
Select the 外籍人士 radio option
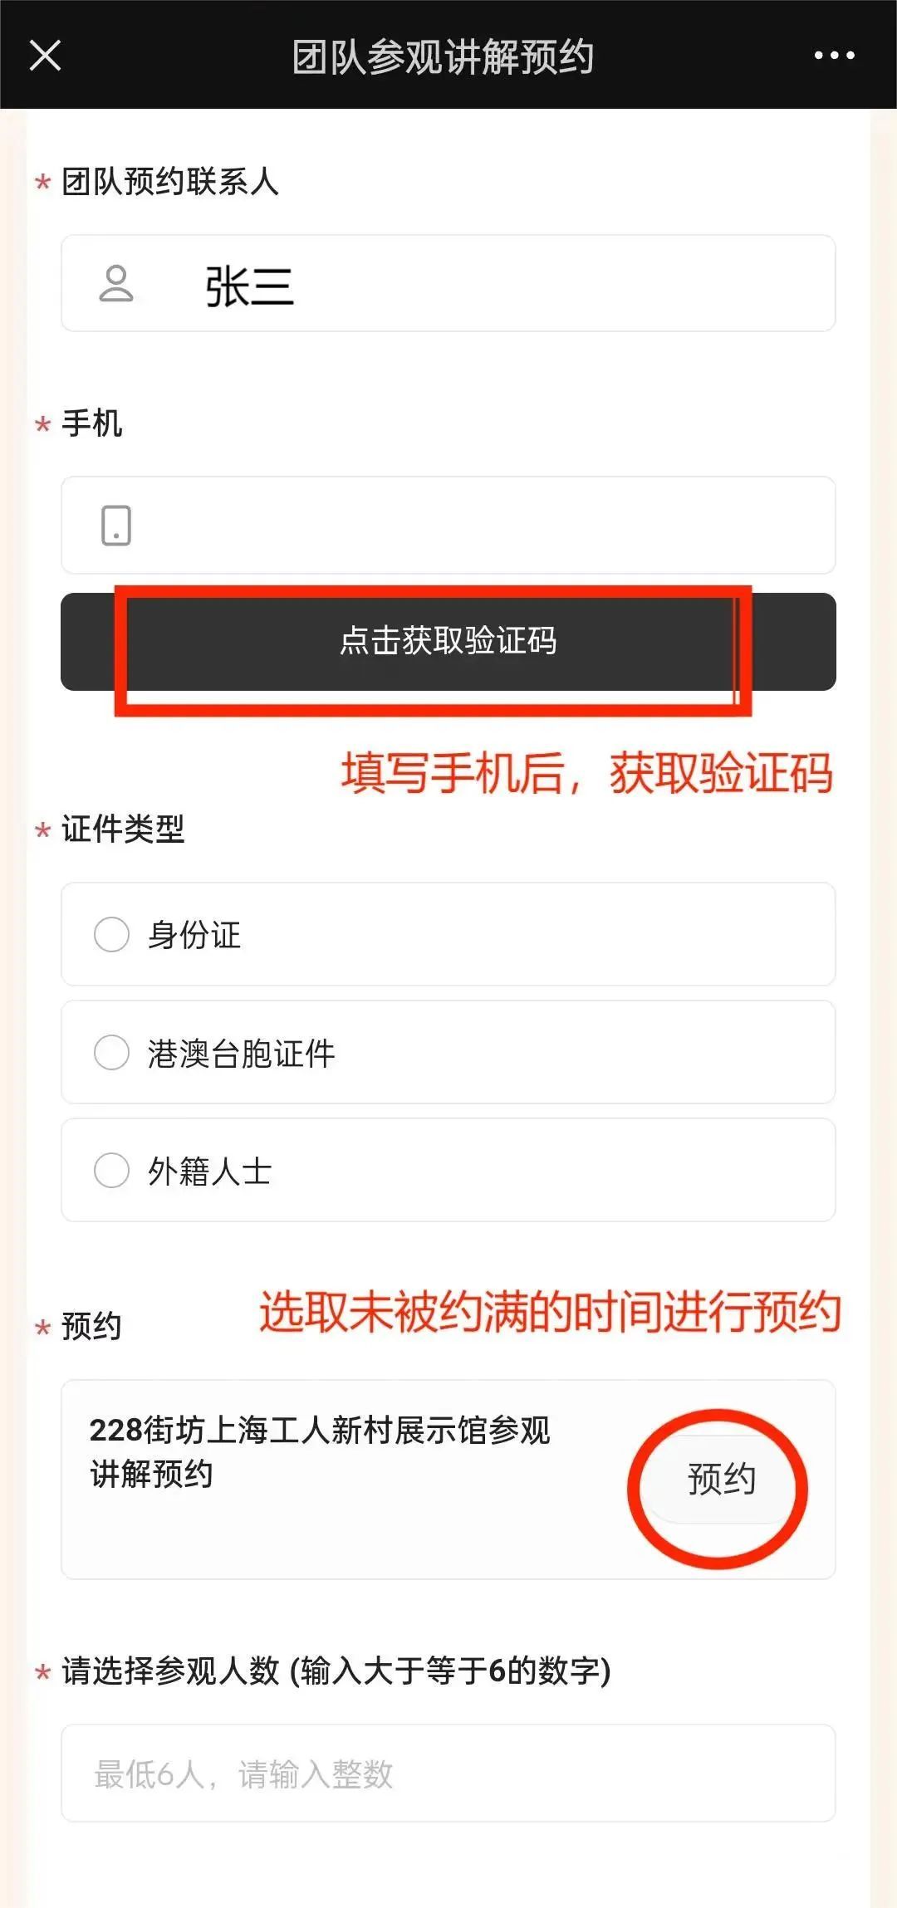(112, 1171)
